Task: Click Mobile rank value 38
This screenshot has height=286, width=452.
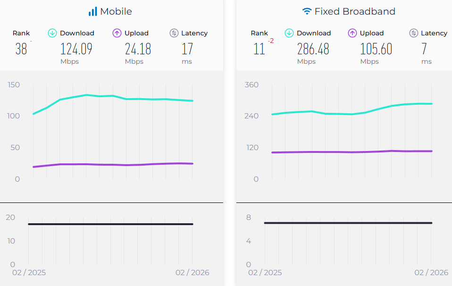Action: point(21,49)
